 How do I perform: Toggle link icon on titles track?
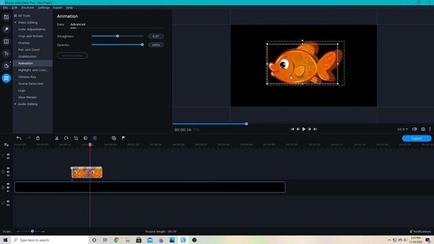click(8, 158)
